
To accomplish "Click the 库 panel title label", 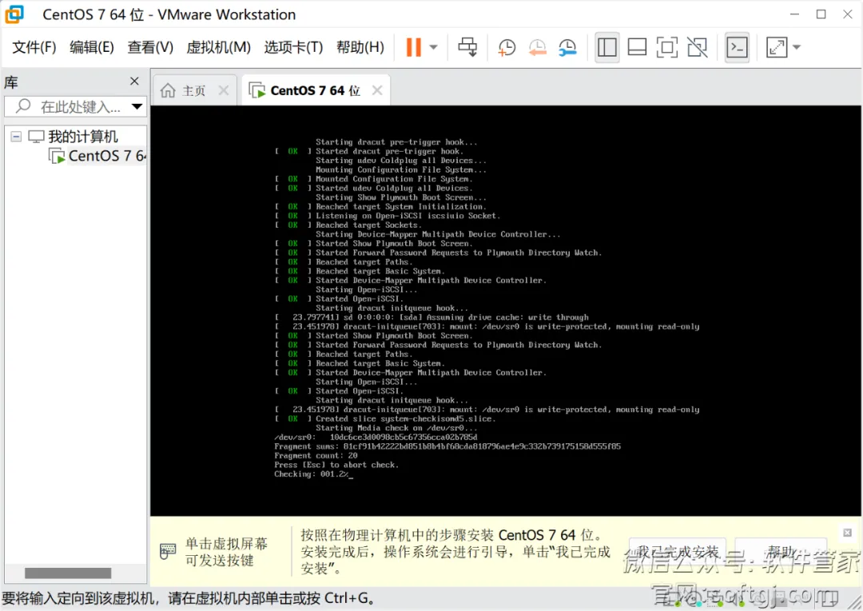I will pos(11,82).
